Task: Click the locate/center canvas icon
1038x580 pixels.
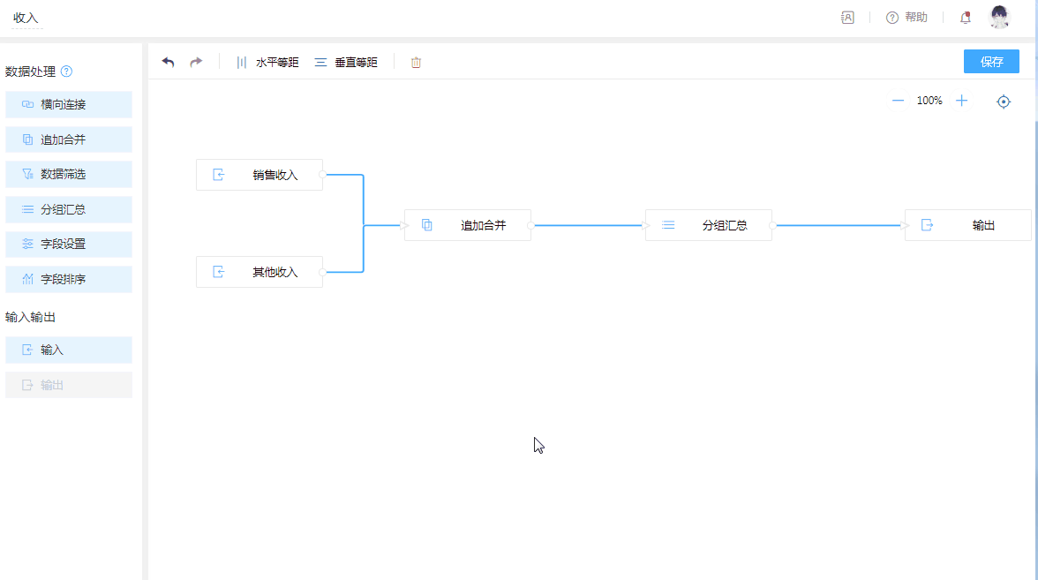Action: click(1004, 102)
